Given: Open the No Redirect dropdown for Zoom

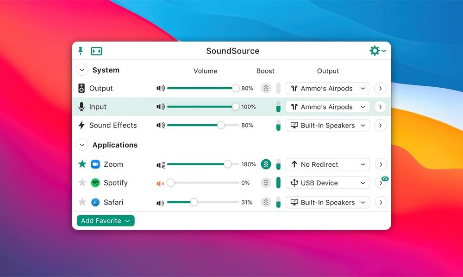Looking at the screenshot, I should [x=327, y=164].
